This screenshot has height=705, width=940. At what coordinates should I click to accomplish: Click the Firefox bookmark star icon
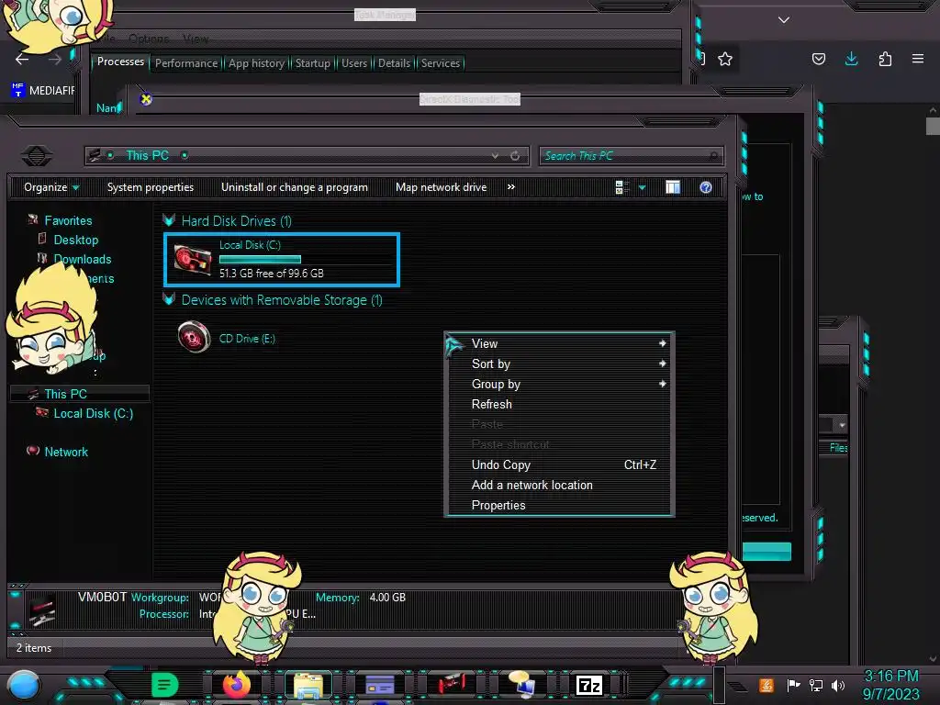pos(725,59)
